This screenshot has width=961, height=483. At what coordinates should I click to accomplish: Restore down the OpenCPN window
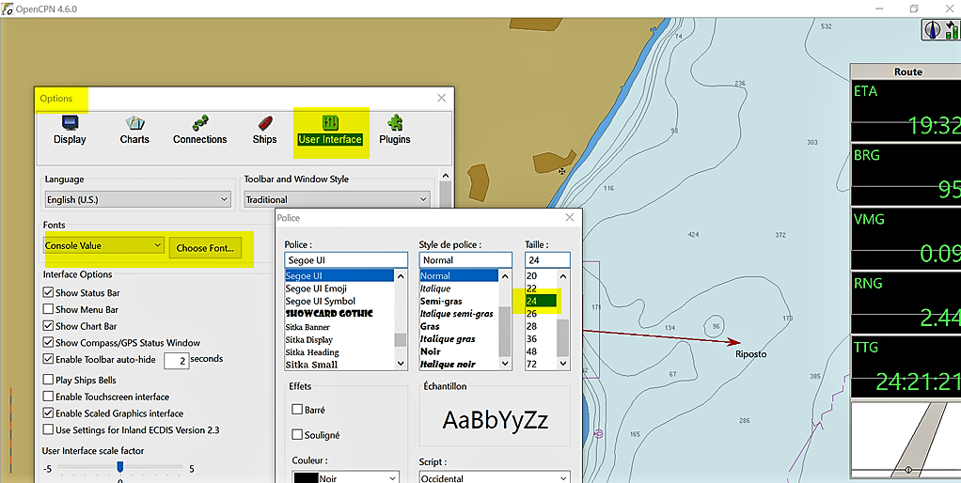tap(914, 8)
